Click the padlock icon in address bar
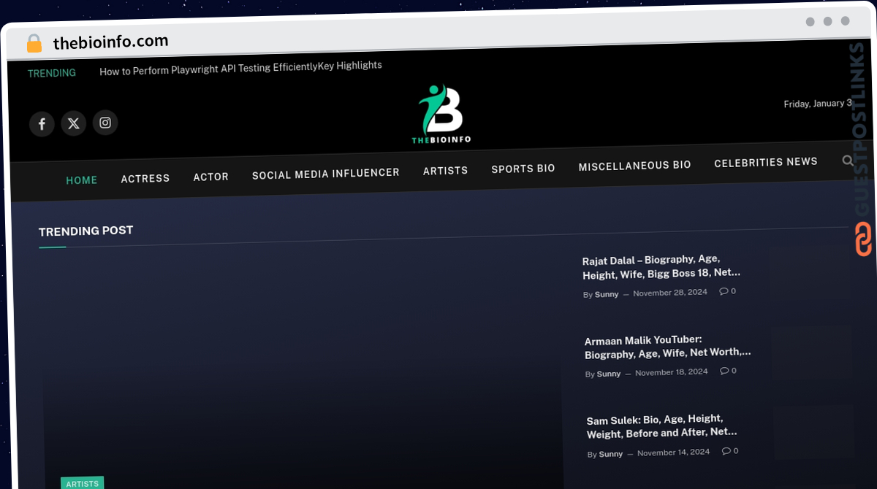 pos(34,44)
